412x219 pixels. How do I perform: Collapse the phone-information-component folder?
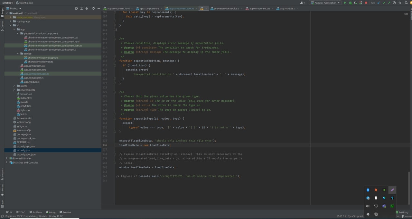click(x=18, y=33)
